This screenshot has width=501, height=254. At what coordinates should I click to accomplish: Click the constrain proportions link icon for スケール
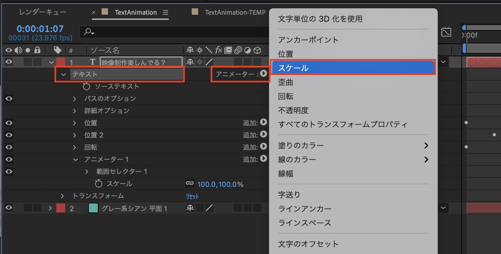pos(190,183)
